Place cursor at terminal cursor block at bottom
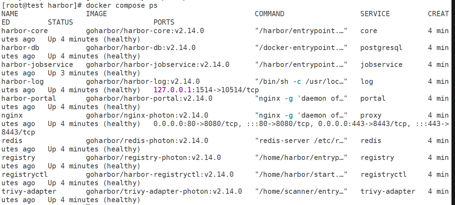This screenshot has width=455, height=205. (88, 204)
